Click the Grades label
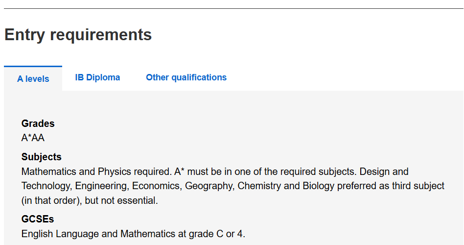Screen dimensions: 464x245 pos(38,123)
